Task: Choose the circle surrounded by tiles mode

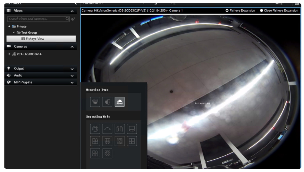Action: point(107,153)
